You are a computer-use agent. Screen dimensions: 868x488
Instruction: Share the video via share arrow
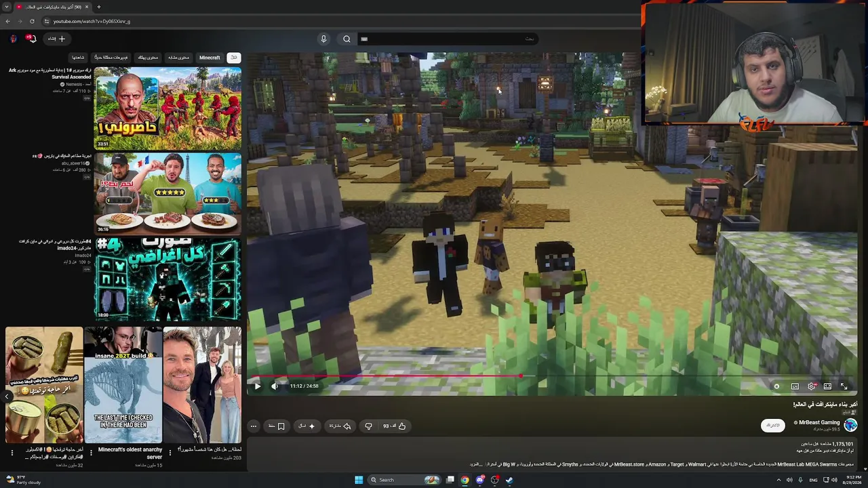coord(340,426)
